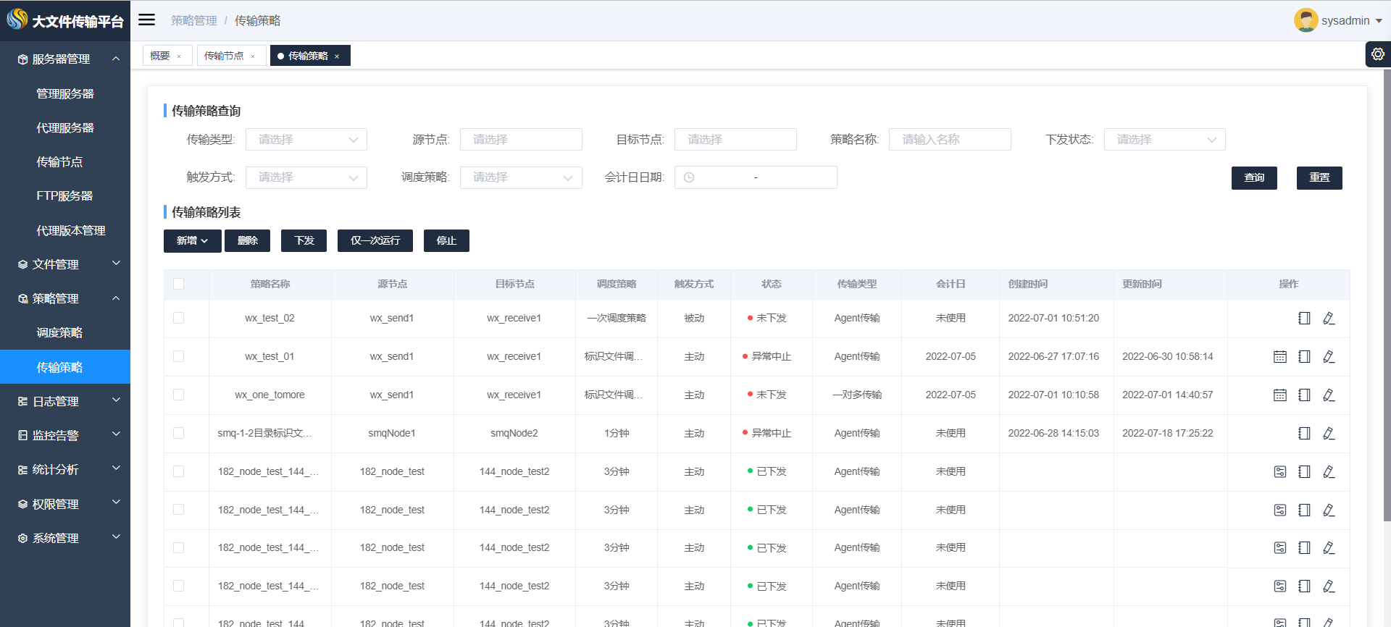This screenshot has height=627, width=1391.
Task: Click the 删除 button
Action: coord(247,240)
